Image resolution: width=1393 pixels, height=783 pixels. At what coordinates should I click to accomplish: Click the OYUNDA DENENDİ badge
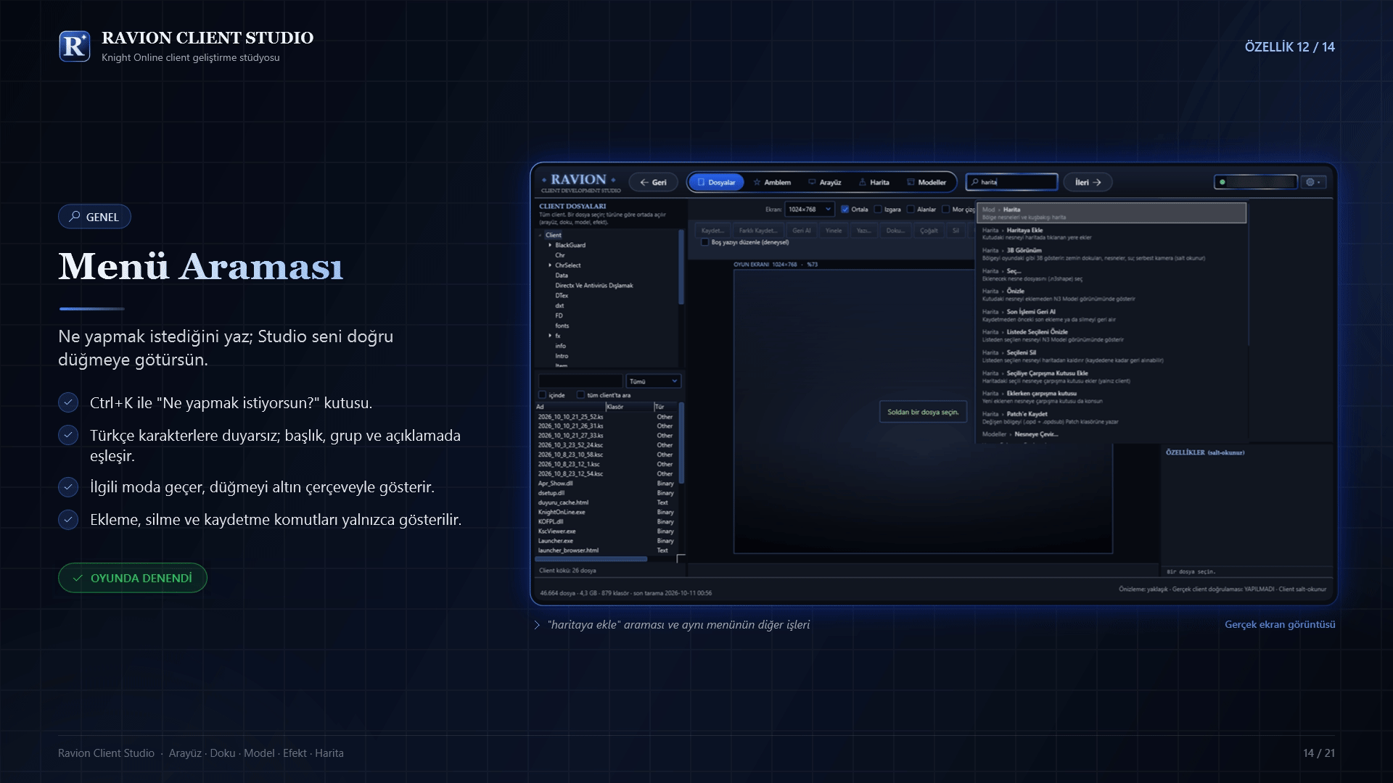[x=133, y=578]
